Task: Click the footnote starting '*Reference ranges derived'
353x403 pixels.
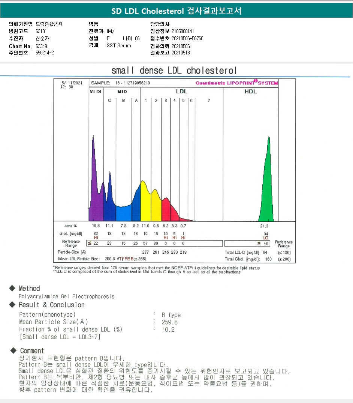Action: pyautogui.click(x=156, y=268)
